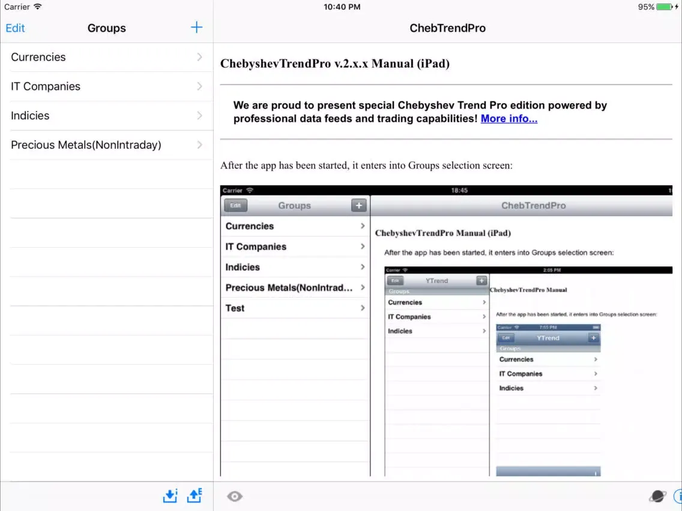682x511 pixels.
Task: Click the Edit button in Groups header
Action: point(15,28)
